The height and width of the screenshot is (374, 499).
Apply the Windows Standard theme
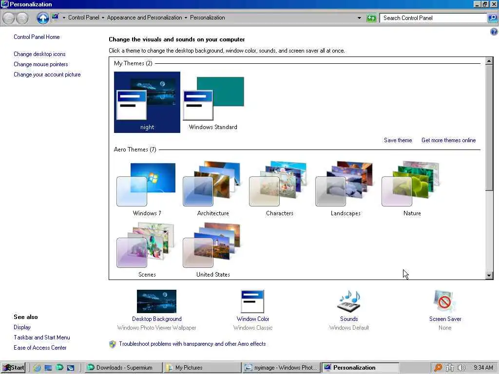click(x=213, y=102)
